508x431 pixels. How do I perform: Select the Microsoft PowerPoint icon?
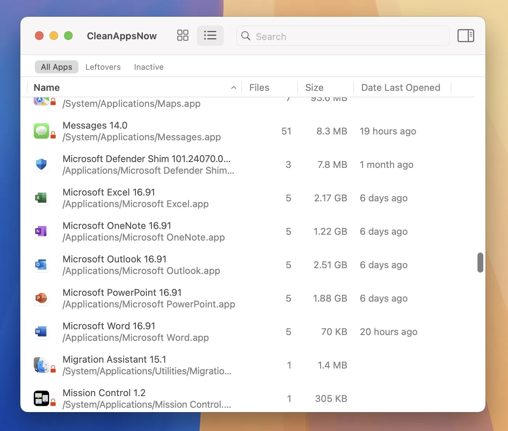pos(41,298)
